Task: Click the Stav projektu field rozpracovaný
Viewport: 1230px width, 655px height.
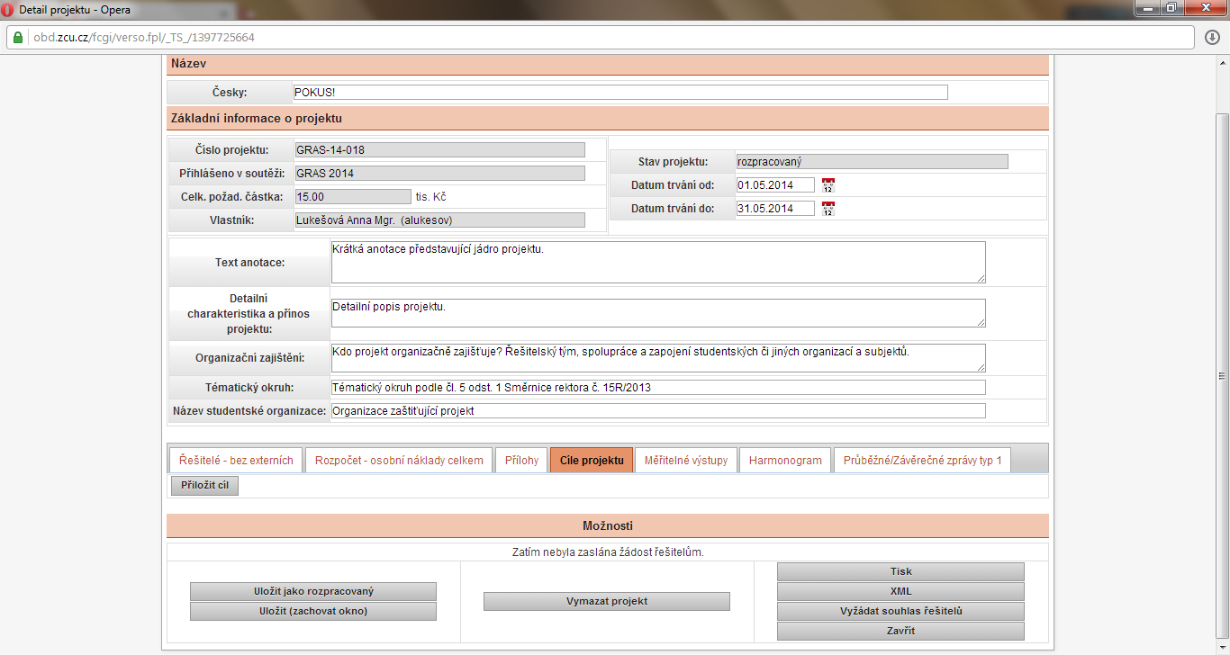Action: point(872,162)
